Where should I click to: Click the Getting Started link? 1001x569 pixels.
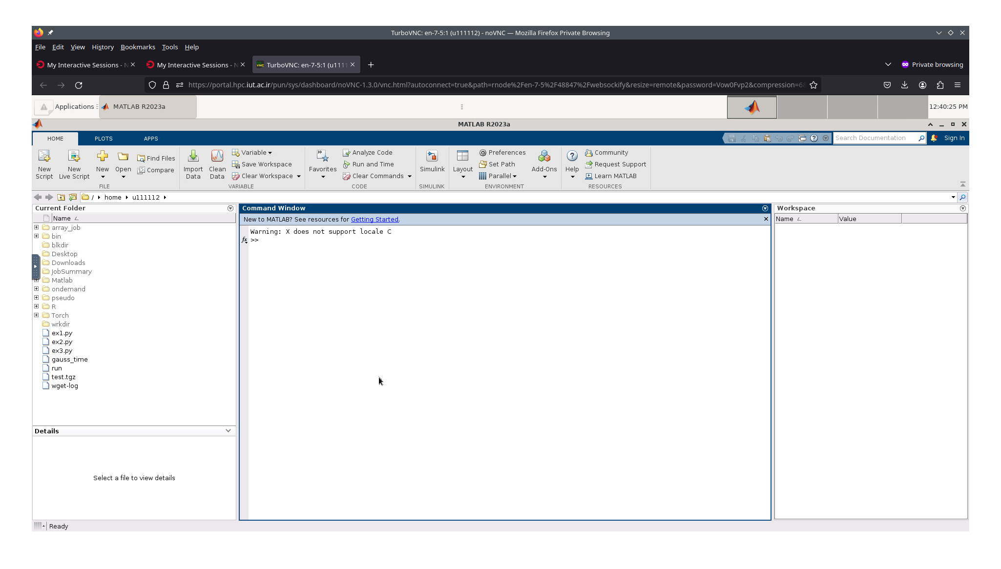pos(375,220)
